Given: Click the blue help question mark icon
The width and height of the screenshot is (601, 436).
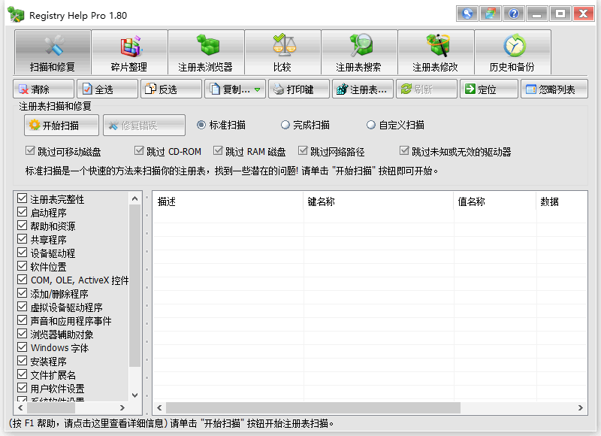Looking at the screenshot, I should [x=514, y=14].
